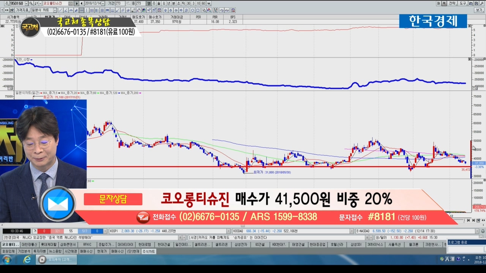Click the stock search magnifier icon
This screenshot has height=273, width=486.
pyautogui.click(x=31, y=3)
